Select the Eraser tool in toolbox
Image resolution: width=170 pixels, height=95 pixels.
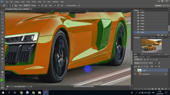(2, 45)
